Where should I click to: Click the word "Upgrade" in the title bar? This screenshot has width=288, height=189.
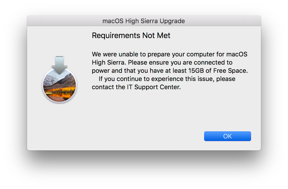click(172, 21)
